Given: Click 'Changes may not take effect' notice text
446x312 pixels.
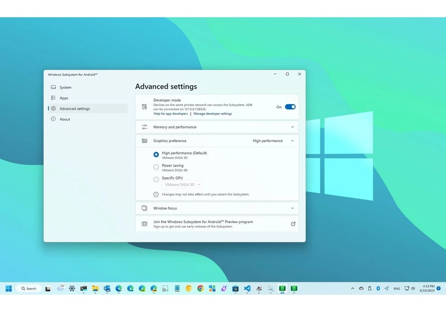Looking at the screenshot, I should pyautogui.click(x=206, y=194).
